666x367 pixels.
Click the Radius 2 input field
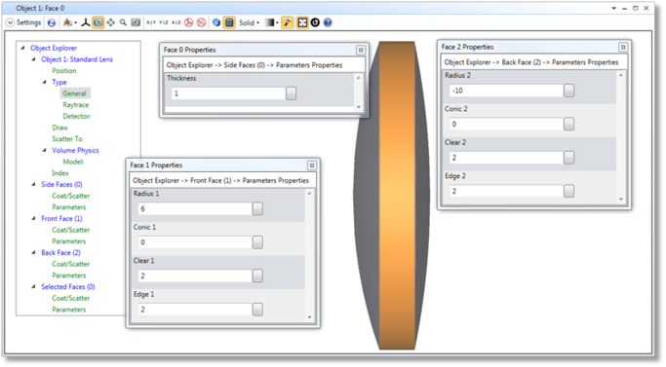[506, 91]
